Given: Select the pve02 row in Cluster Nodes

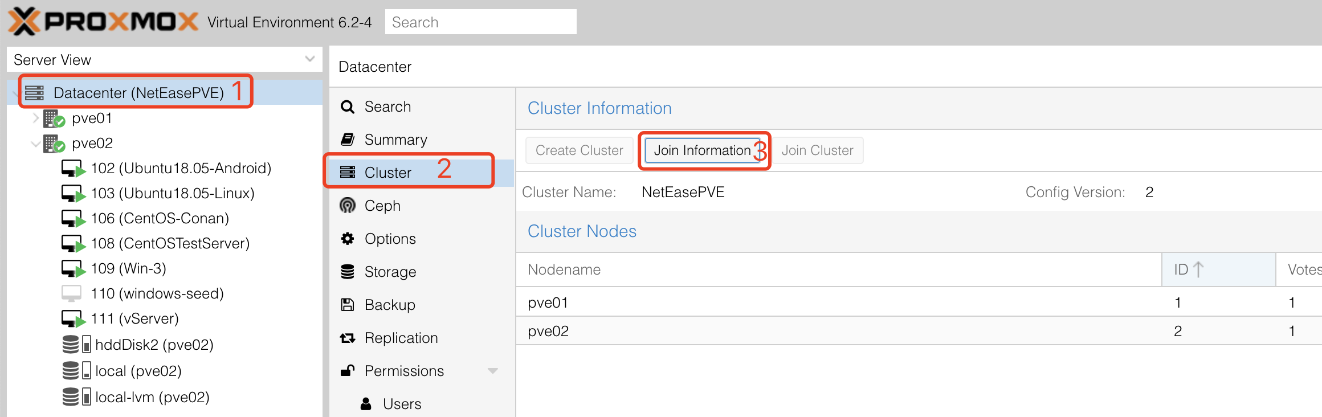Looking at the screenshot, I should point(919,331).
